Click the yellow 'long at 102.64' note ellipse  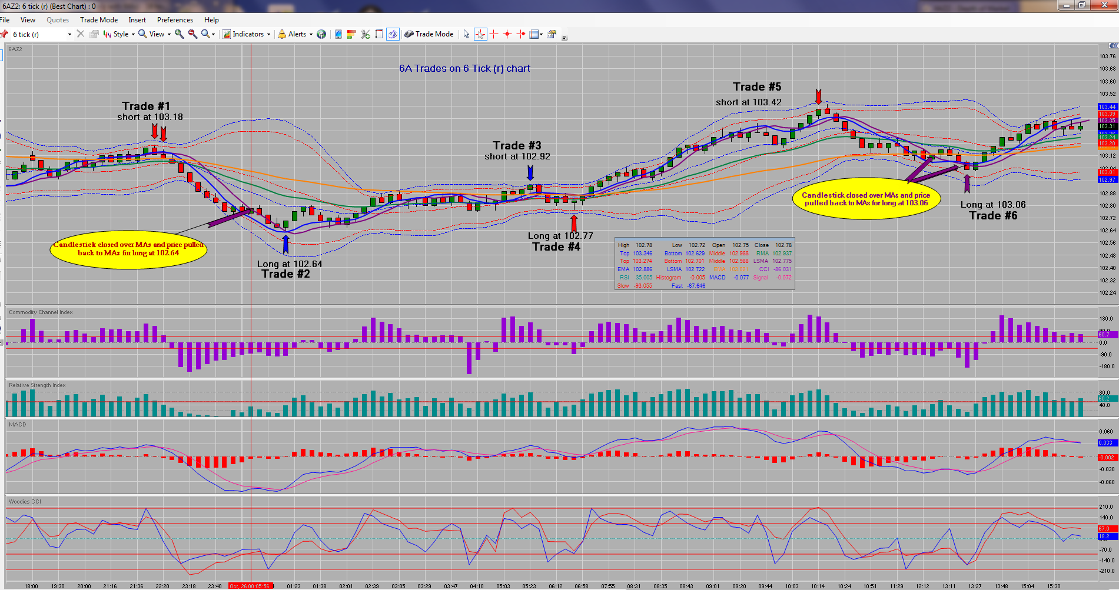(128, 249)
